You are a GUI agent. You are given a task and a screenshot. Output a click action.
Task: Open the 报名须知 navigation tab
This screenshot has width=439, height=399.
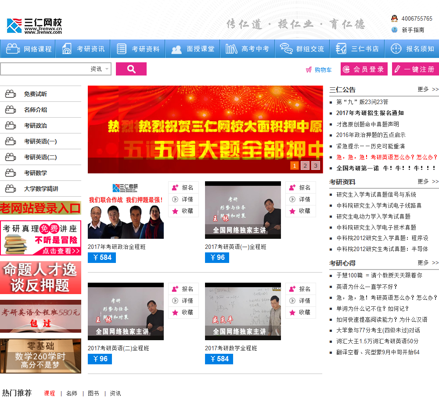412,49
